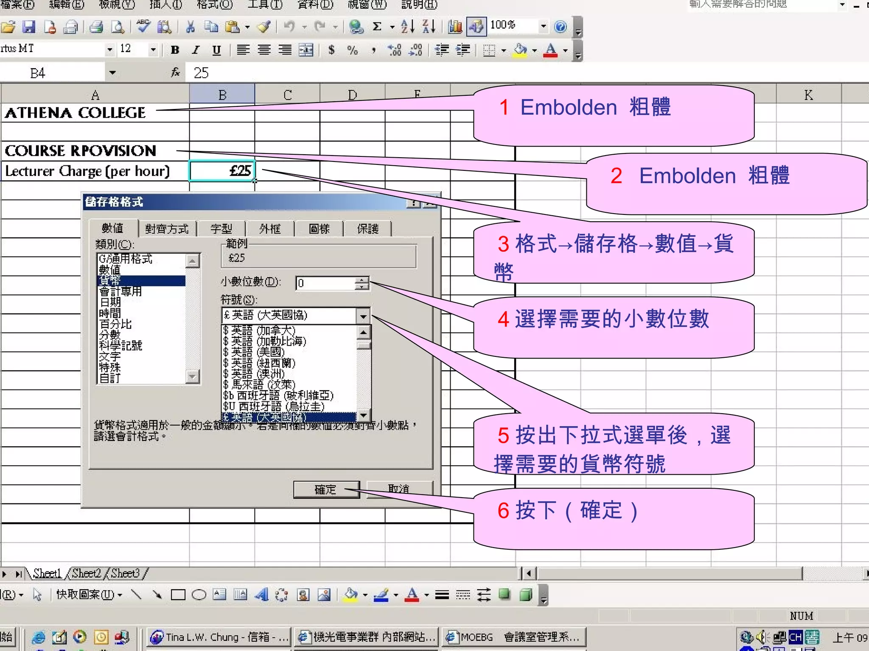Image resolution: width=869 pixels, height=651 pixels.
Task: Open the Chart Wizard icon
Action: click(455, 27)
